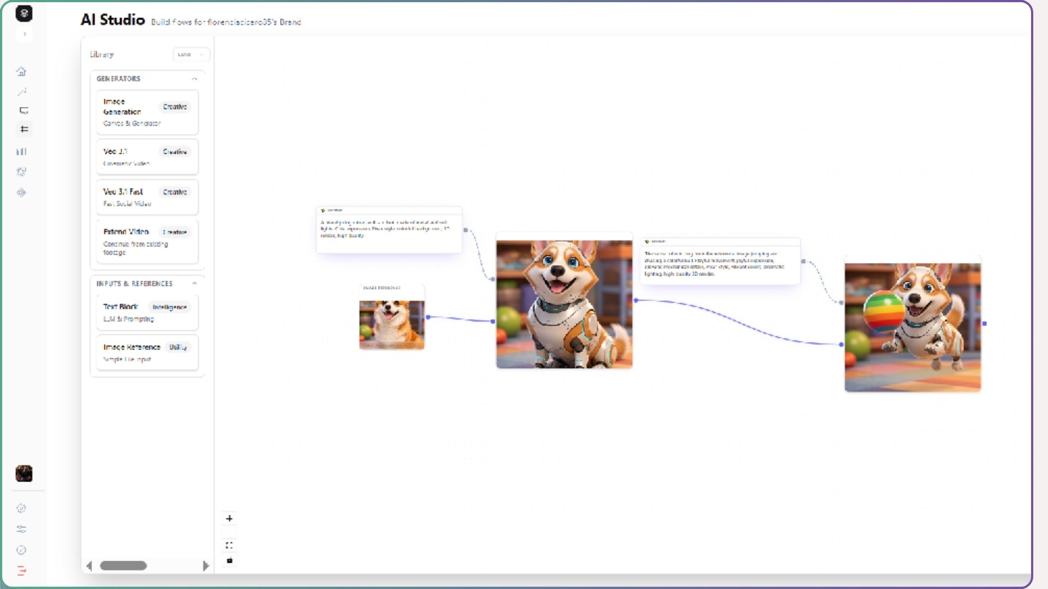This screenshot has width=1048, height=589.
Task: Zoom in using the plus button on canvas
Action: click(229, 518)
